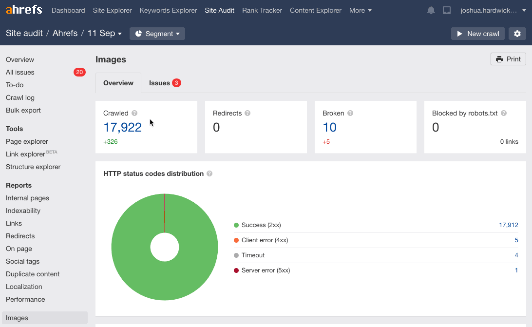Click help icon beside Redirects

coord(247,113)
